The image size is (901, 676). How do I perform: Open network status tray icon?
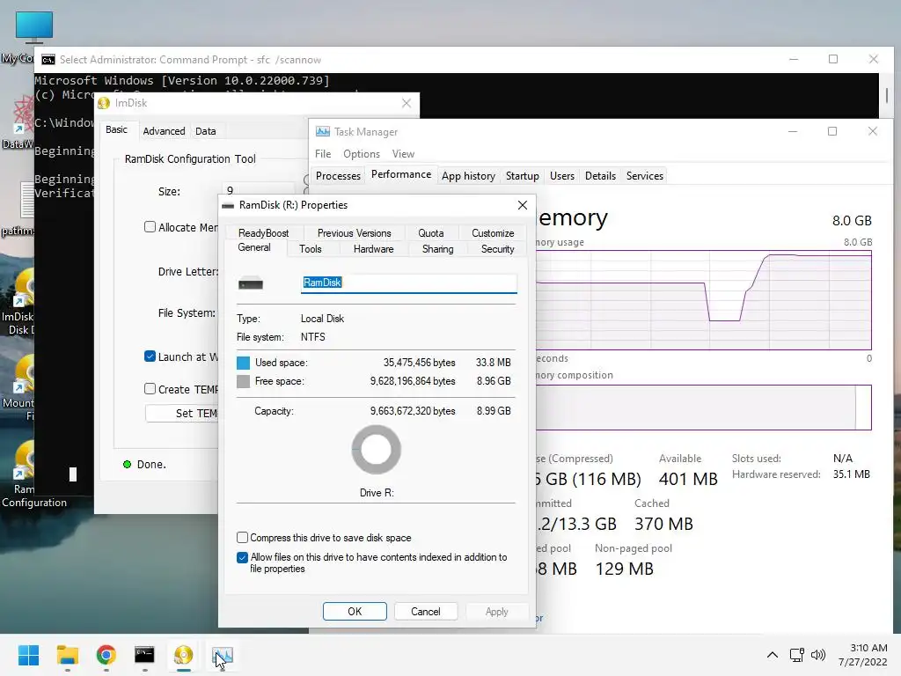[x=796, y=655]
